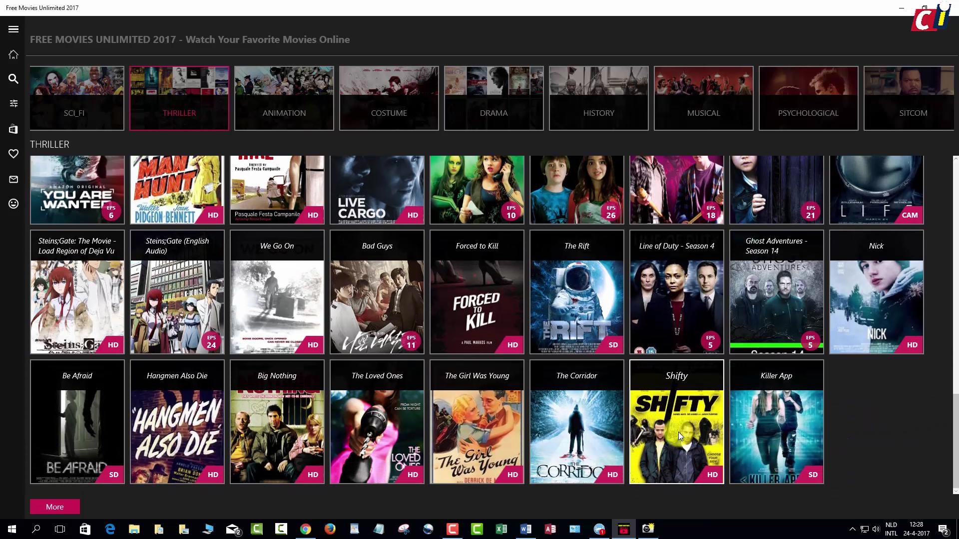This screenshot has height=539, width=959.
Task: Open search using the magnifier icon
Action: [13, 79]
